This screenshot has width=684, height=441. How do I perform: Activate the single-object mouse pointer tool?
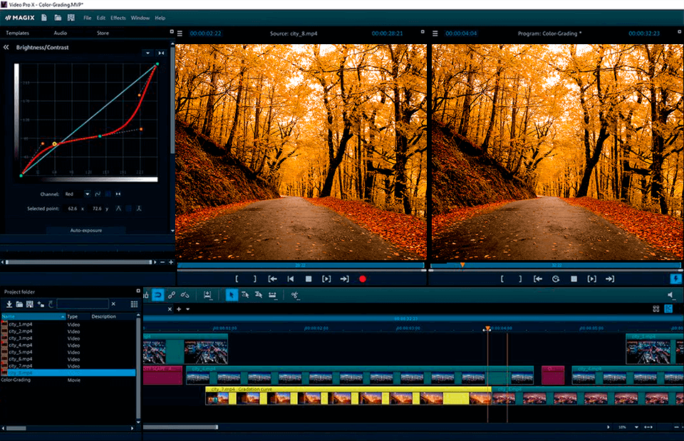click(x=232, y=295)
